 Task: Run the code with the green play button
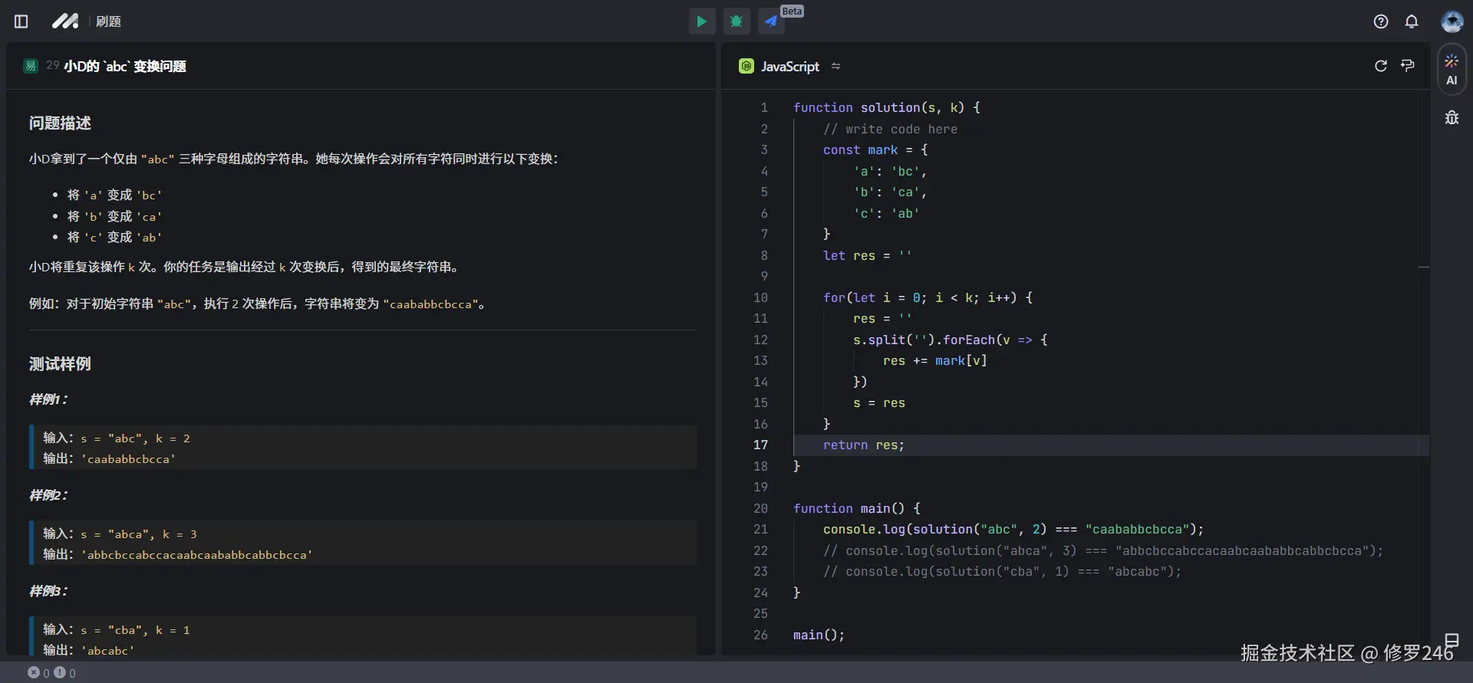701,21
